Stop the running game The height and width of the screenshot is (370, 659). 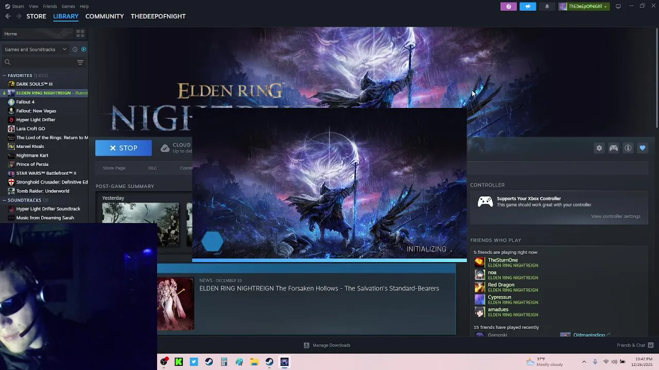point(124,148)
